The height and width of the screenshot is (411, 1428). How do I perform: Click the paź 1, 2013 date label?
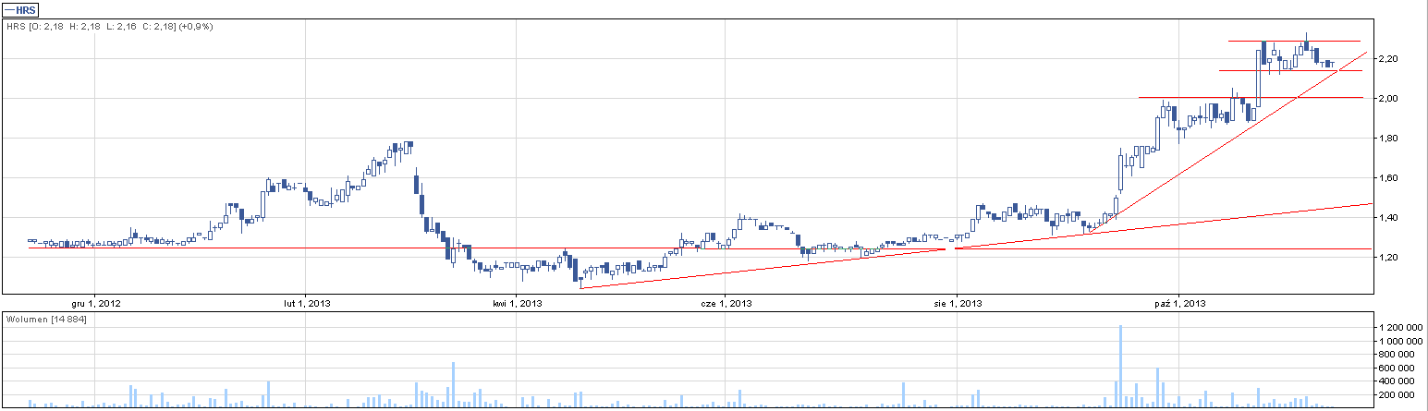(x=1180, y=302)
